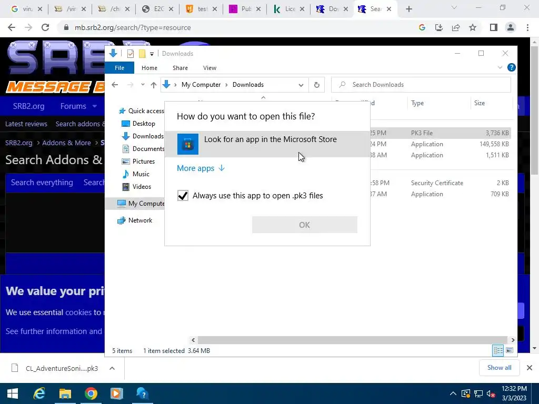
Task: Open Windows Start menu
Action: coord(13,393)
